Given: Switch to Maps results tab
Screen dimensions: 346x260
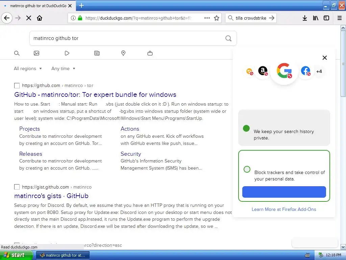Looking at the screenshot, I should tap(123, 53).
